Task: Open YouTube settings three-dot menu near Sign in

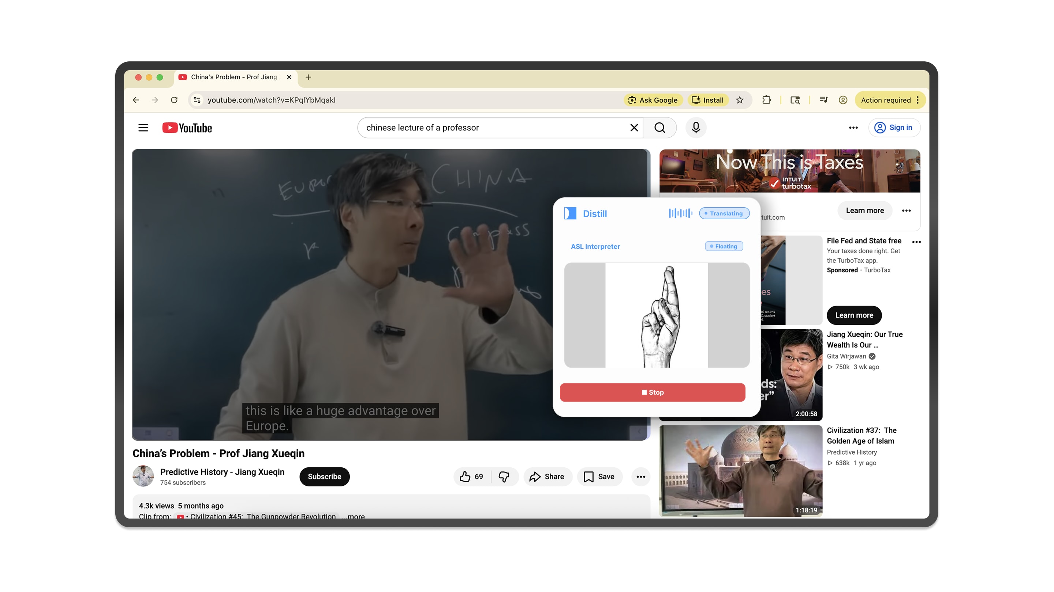Action: [853, 128]
